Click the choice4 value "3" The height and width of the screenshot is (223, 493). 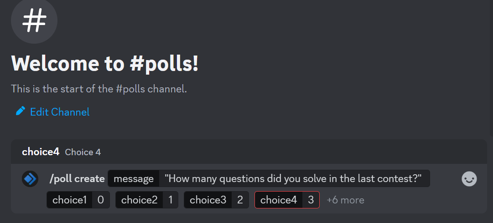coord(311,200)
